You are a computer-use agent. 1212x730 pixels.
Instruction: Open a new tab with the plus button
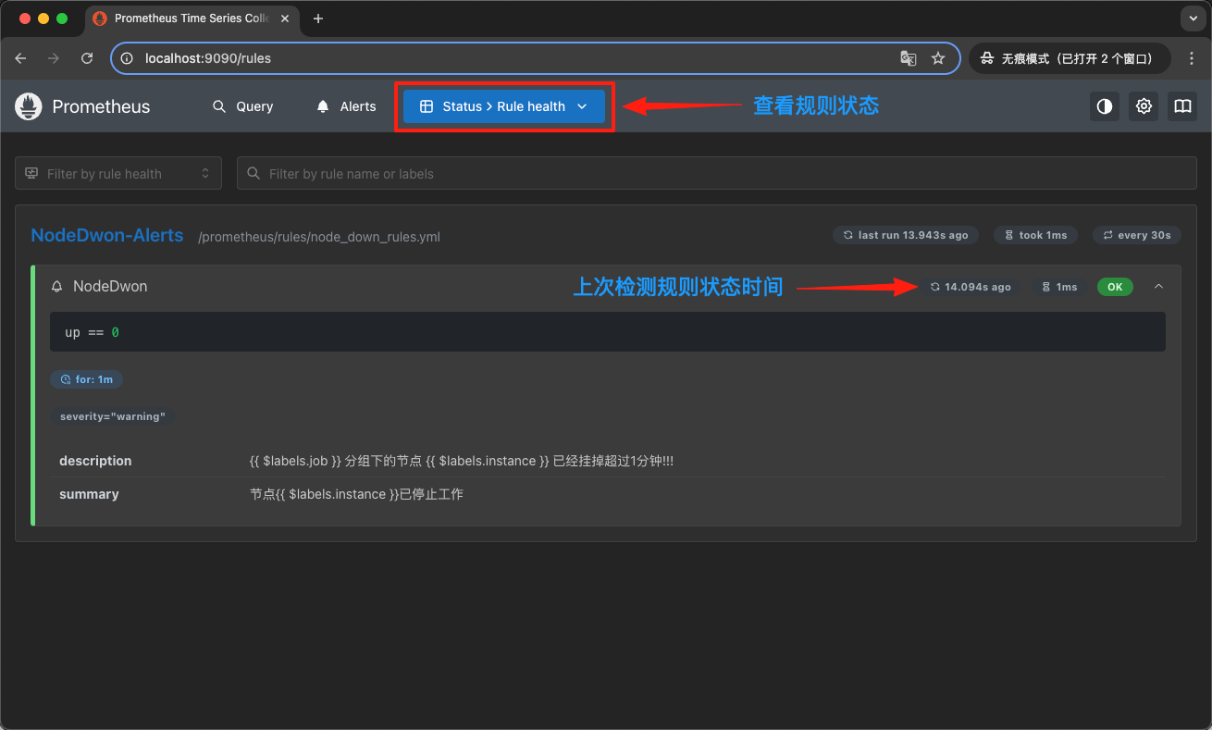pos(318,18)
